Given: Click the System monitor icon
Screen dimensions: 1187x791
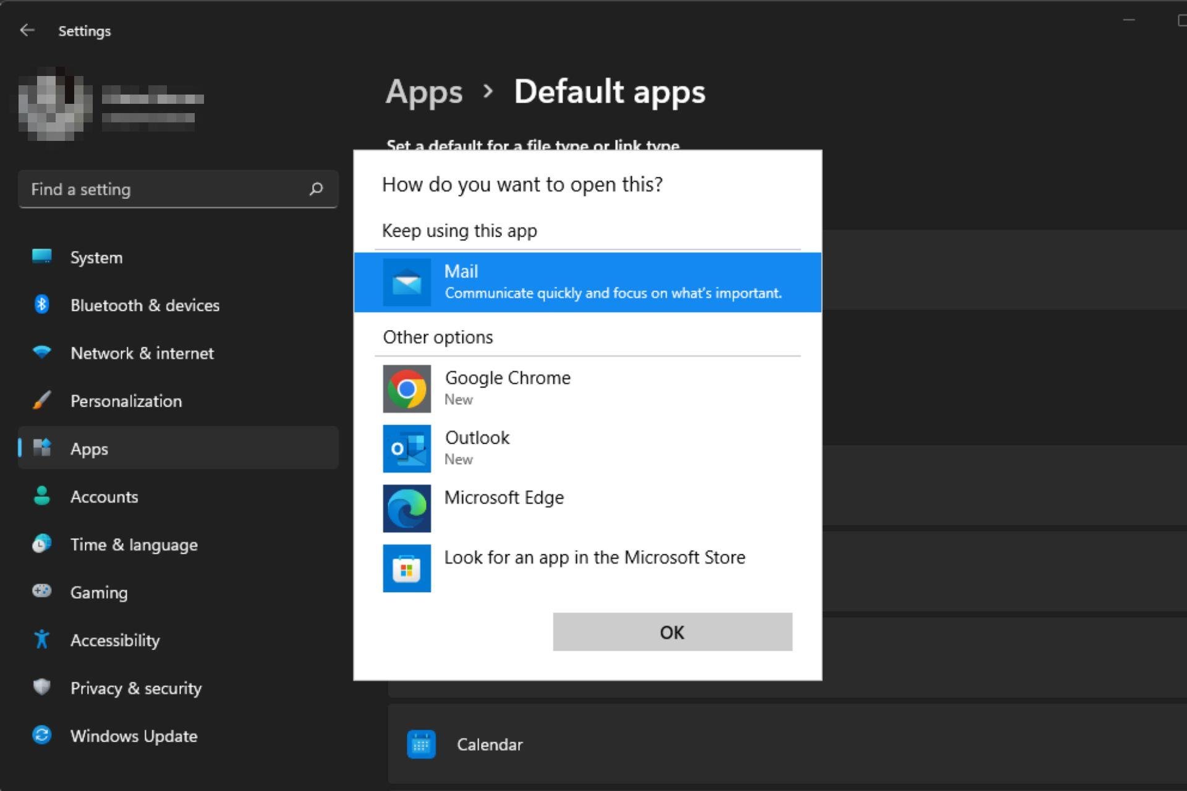Looking at the screenshot, I should pos(41,256).
